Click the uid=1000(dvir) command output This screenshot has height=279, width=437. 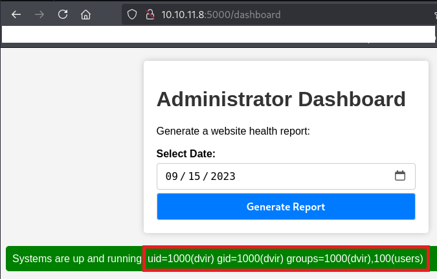click(285, 259)
